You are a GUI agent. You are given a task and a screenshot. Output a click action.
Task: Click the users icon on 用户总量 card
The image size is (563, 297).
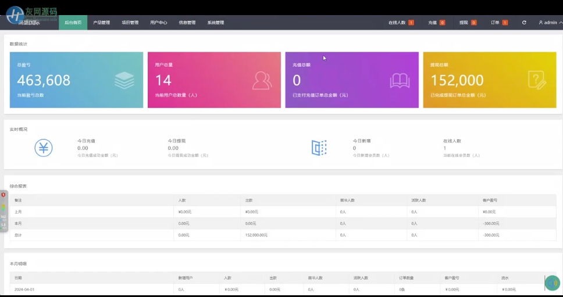tap(262, 80)
